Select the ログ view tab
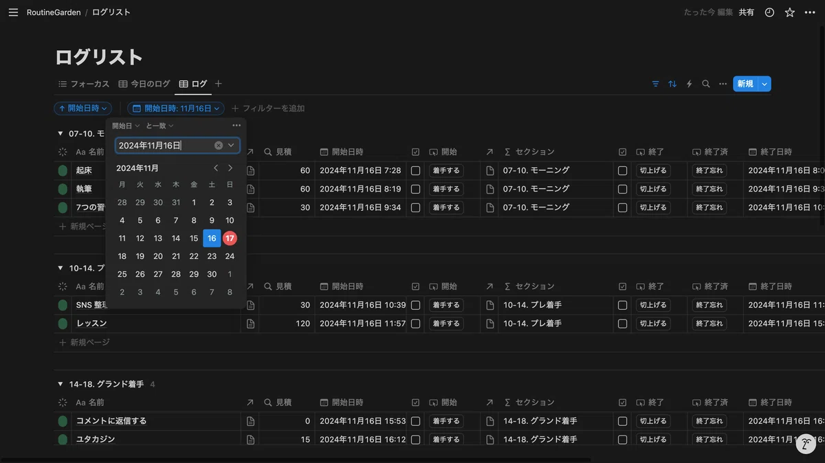825x463 pixels. [x=193, y=84]
